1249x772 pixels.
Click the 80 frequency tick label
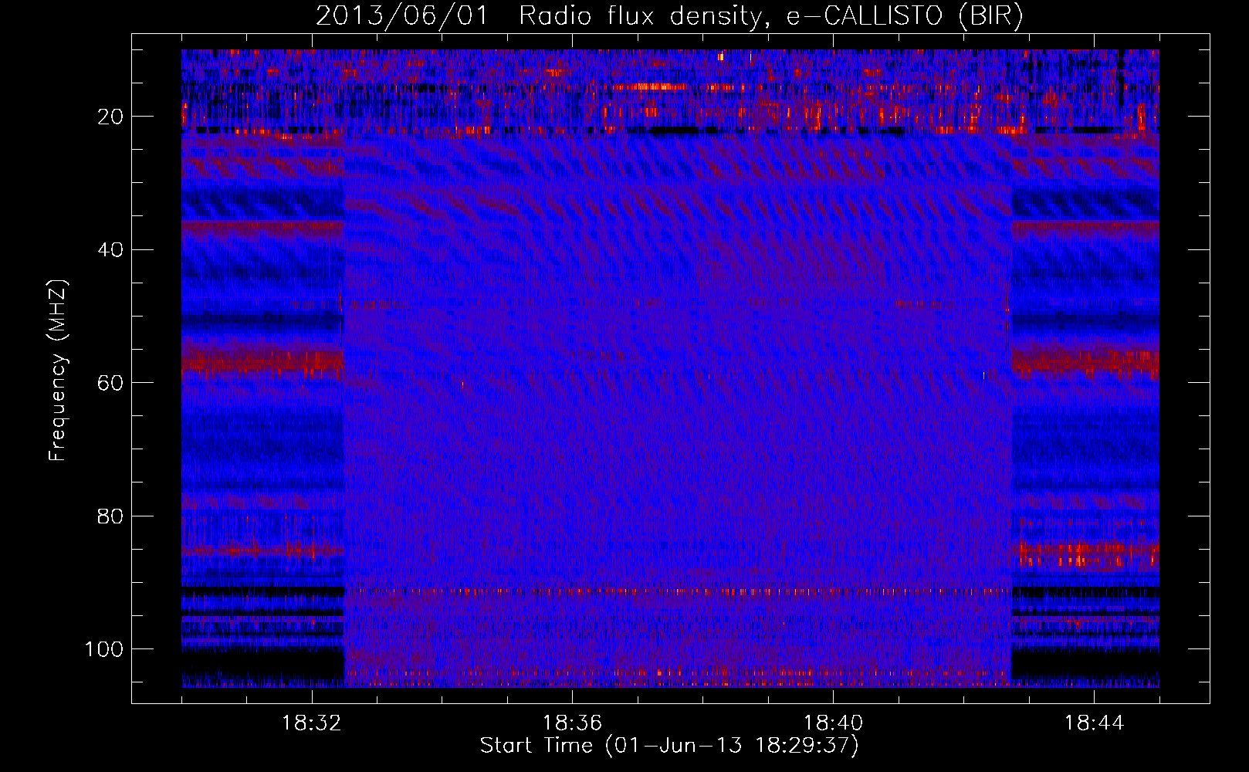110,516
